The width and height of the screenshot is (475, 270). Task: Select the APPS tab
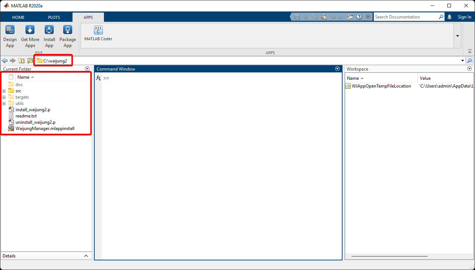tap(88, 17)
